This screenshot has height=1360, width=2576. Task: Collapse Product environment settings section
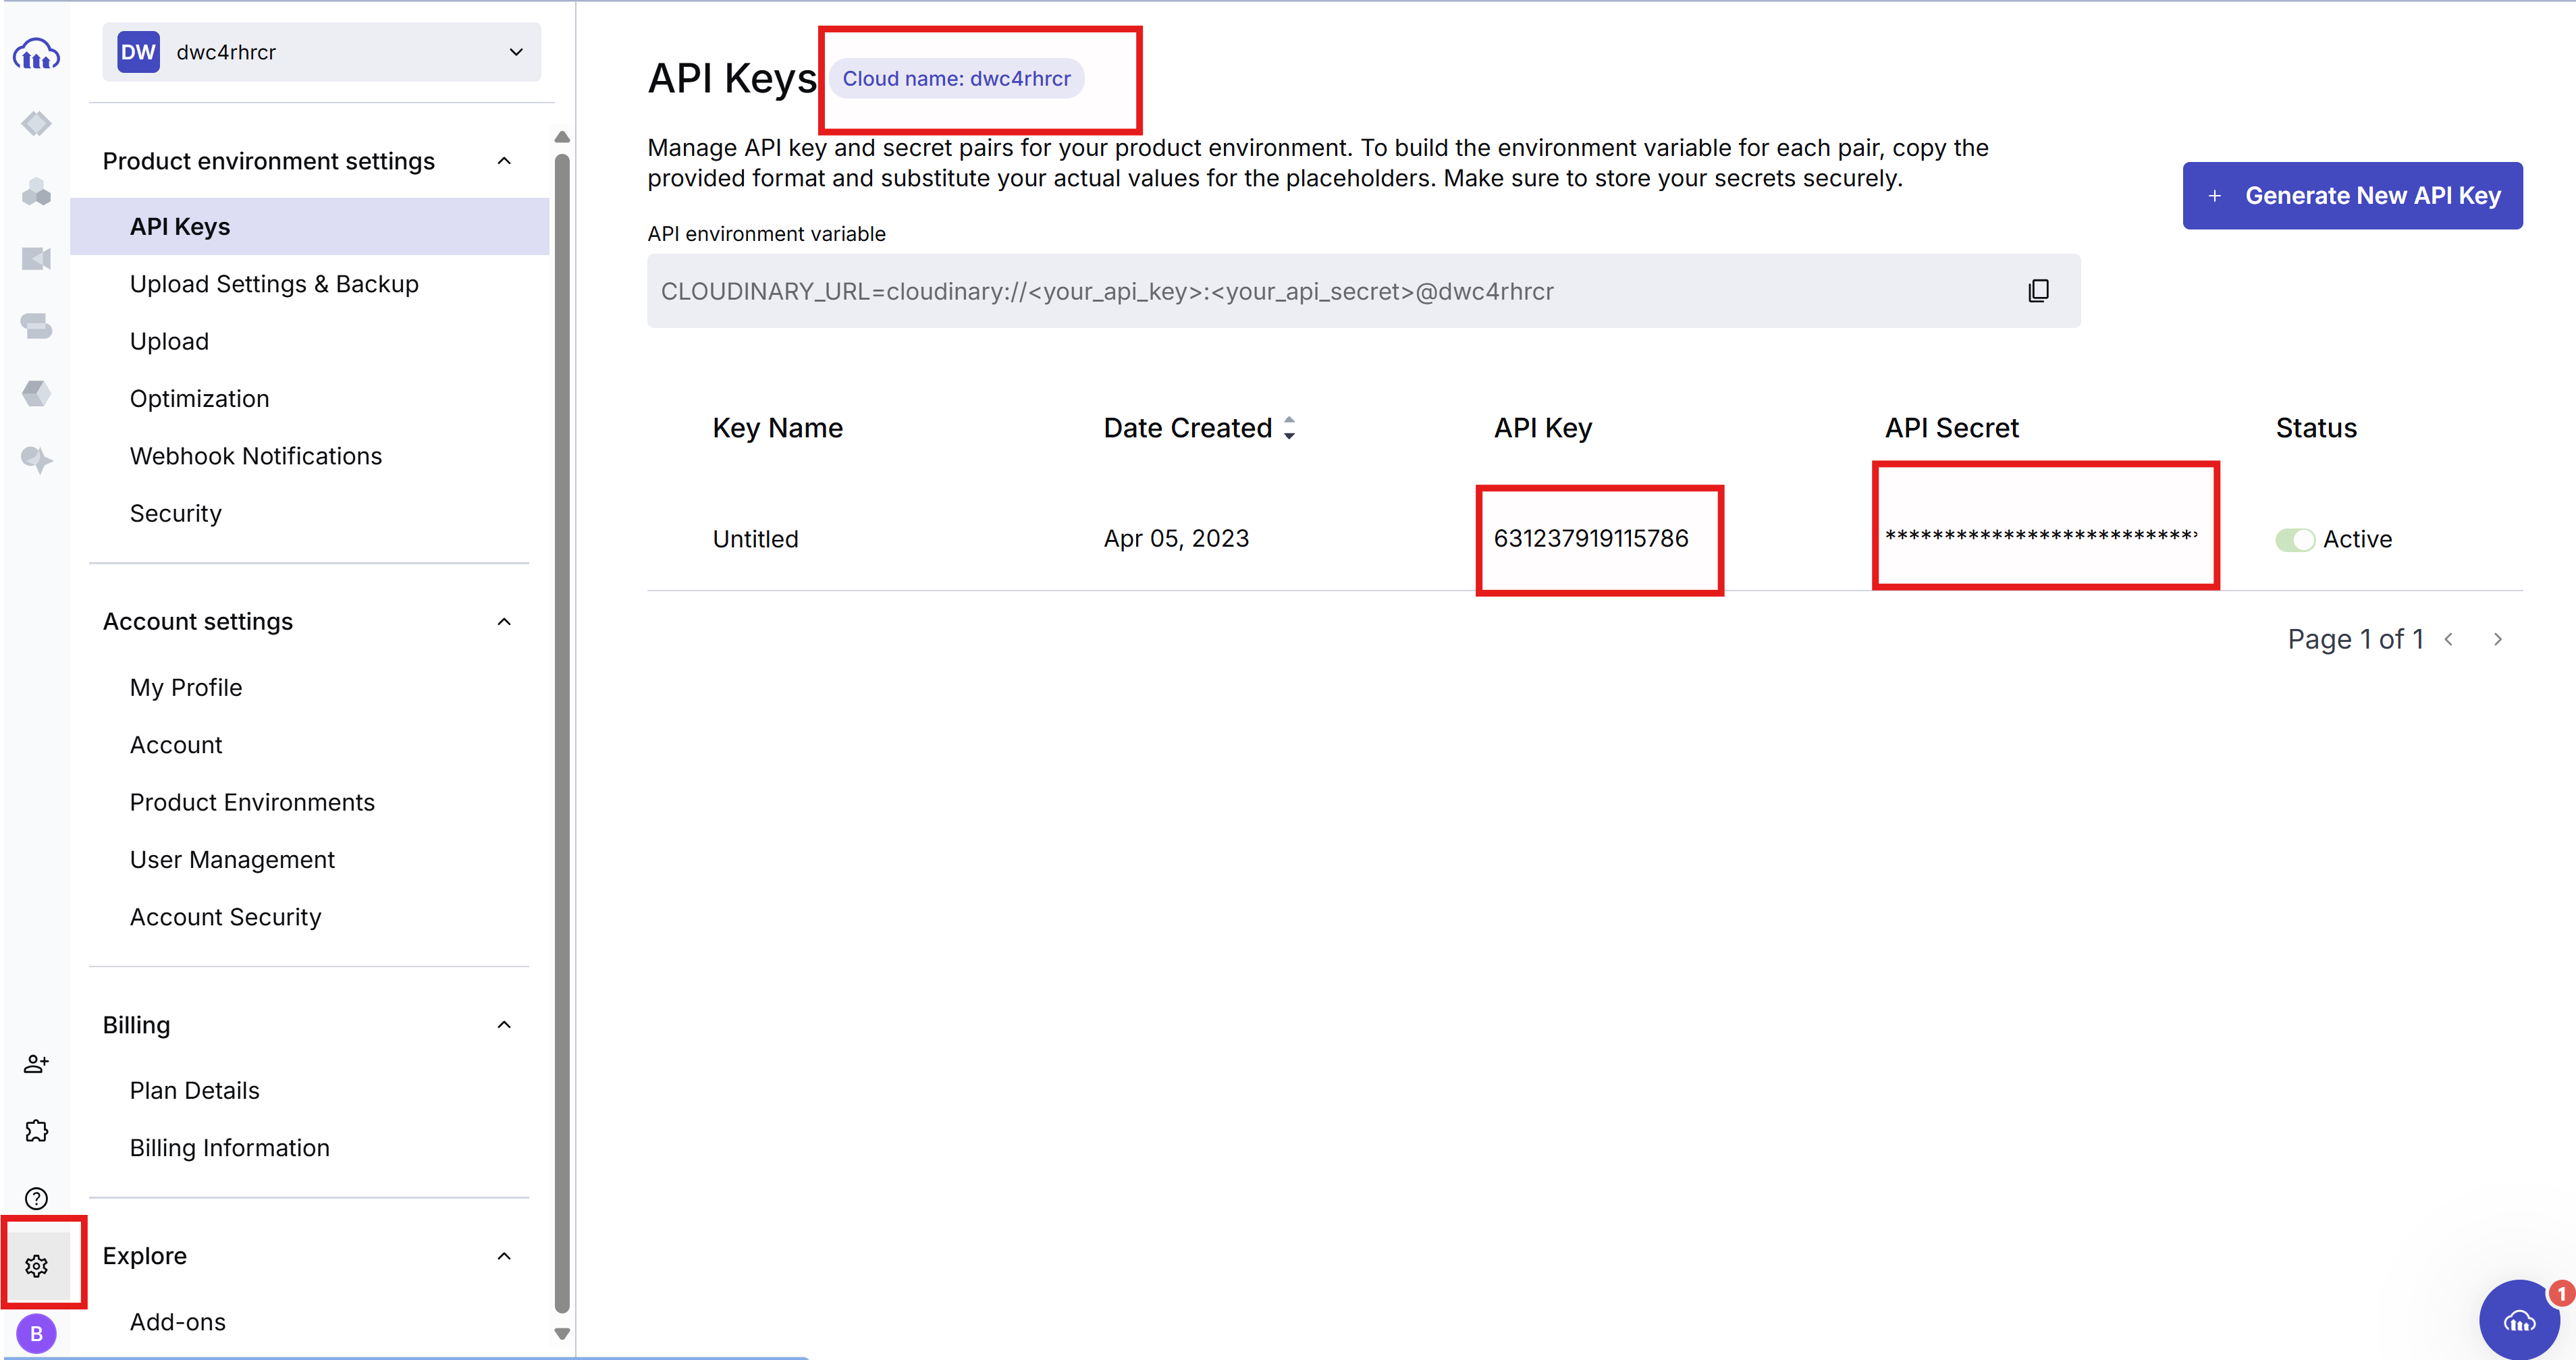(505, 161)
